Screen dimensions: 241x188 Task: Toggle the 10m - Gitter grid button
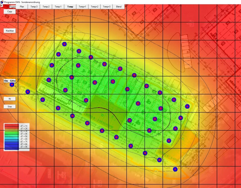pyautogui.click(x=9, y=81)
